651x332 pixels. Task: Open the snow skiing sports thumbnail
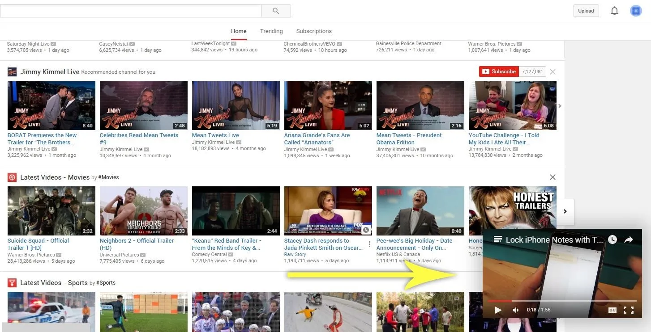point(328,311)
